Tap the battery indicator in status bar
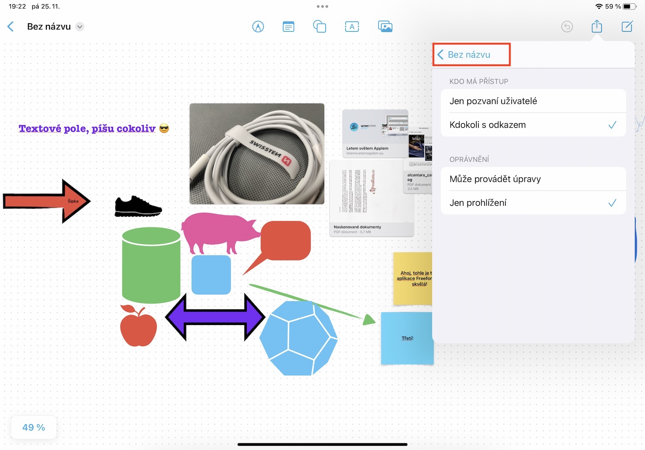 [629, 7]
